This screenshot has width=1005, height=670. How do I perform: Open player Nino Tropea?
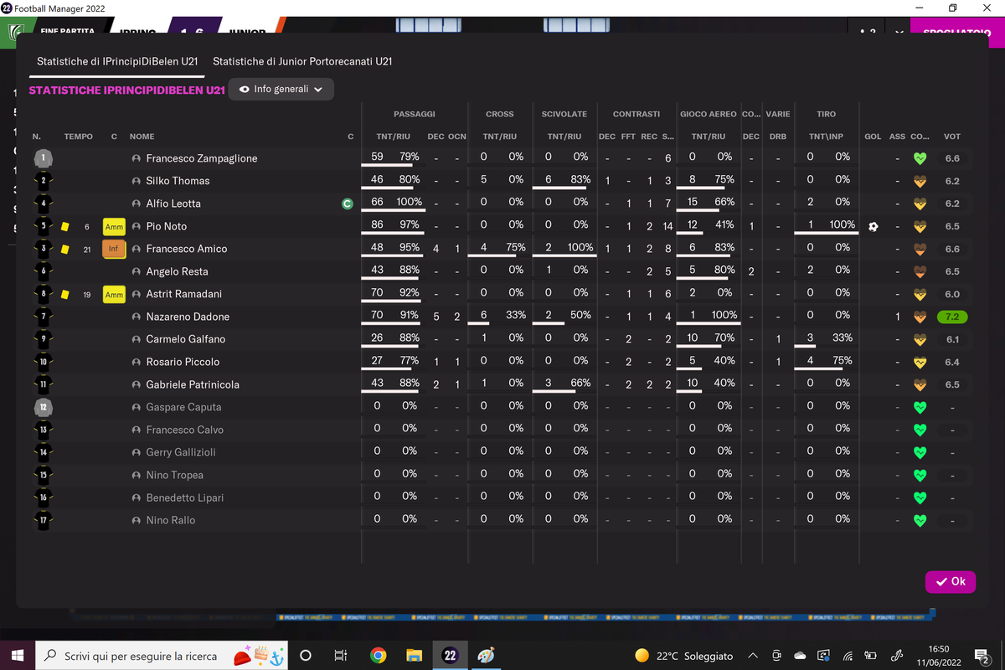click(x=174, y=475)
